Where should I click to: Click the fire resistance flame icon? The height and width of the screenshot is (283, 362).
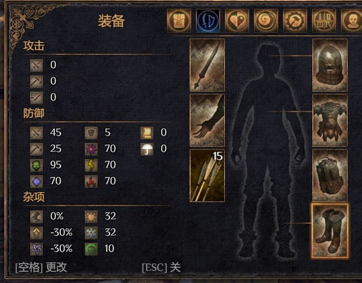[x=91, y=181]
